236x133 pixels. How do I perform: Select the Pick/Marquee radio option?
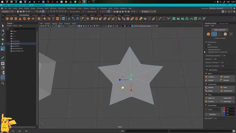pyautogui.click(x=206, y=42)
